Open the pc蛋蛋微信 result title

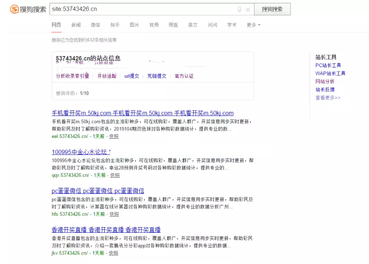[x=98, y=191]
